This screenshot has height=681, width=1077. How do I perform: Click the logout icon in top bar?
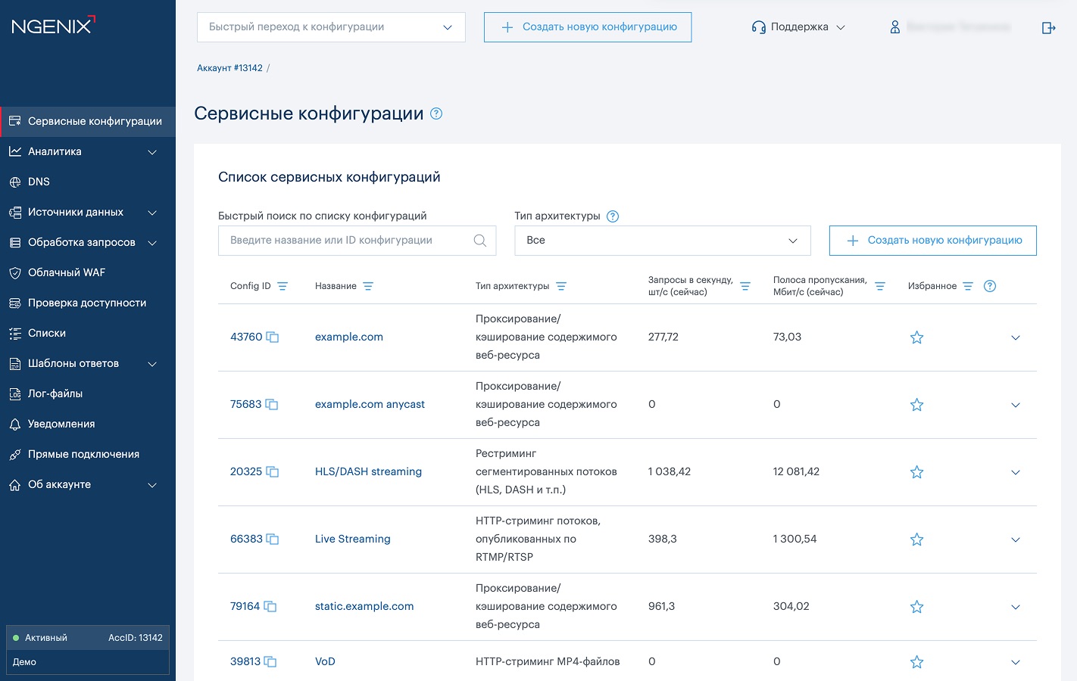[1048, 28]
